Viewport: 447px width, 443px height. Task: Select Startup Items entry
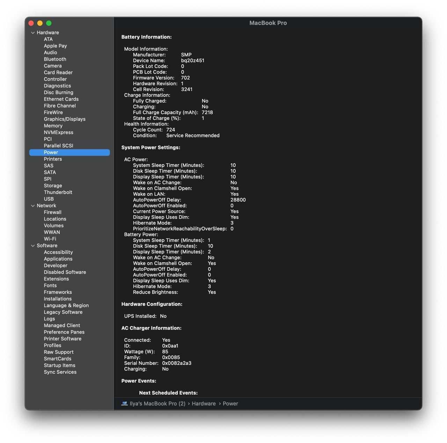tap(59, 365)
